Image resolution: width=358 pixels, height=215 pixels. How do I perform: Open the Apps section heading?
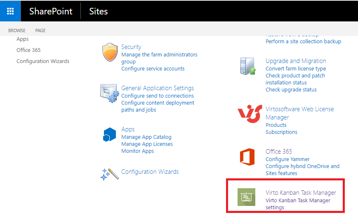[x=128, y=129]
